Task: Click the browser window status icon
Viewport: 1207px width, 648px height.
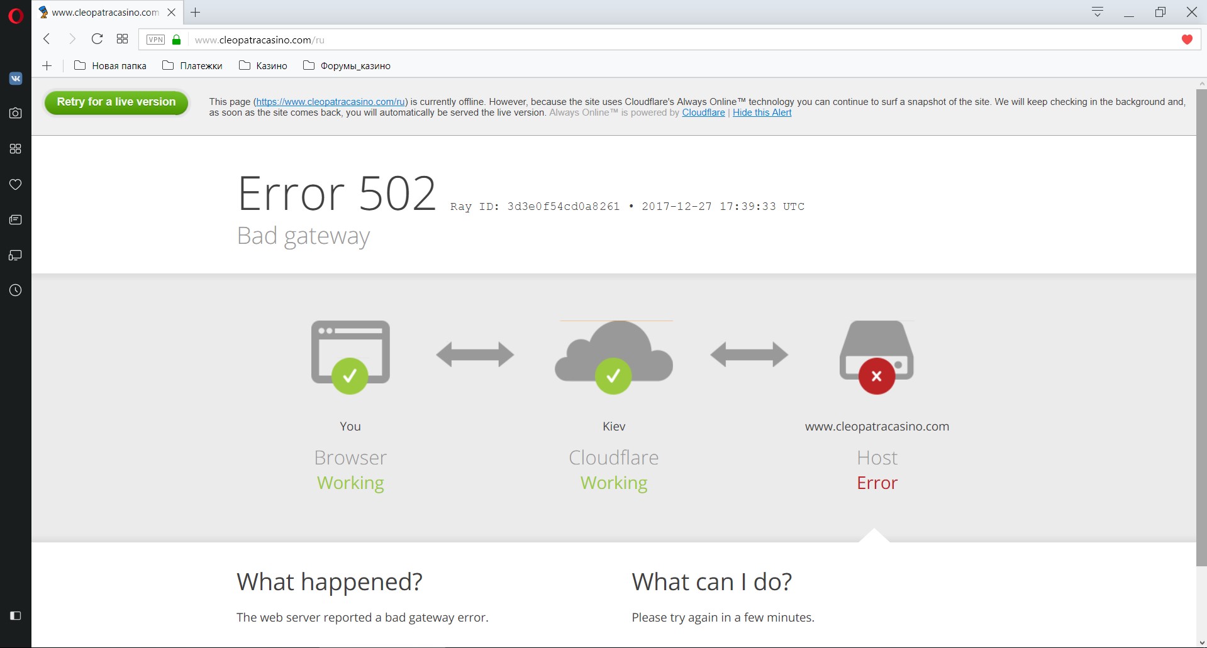Action: (x=350, y=356)
